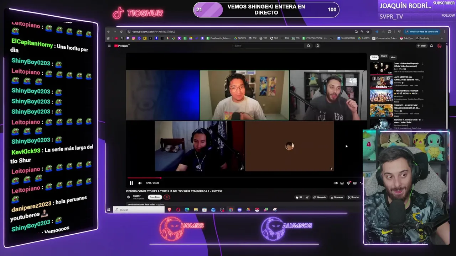Open YouTube notifications bell

431,46
